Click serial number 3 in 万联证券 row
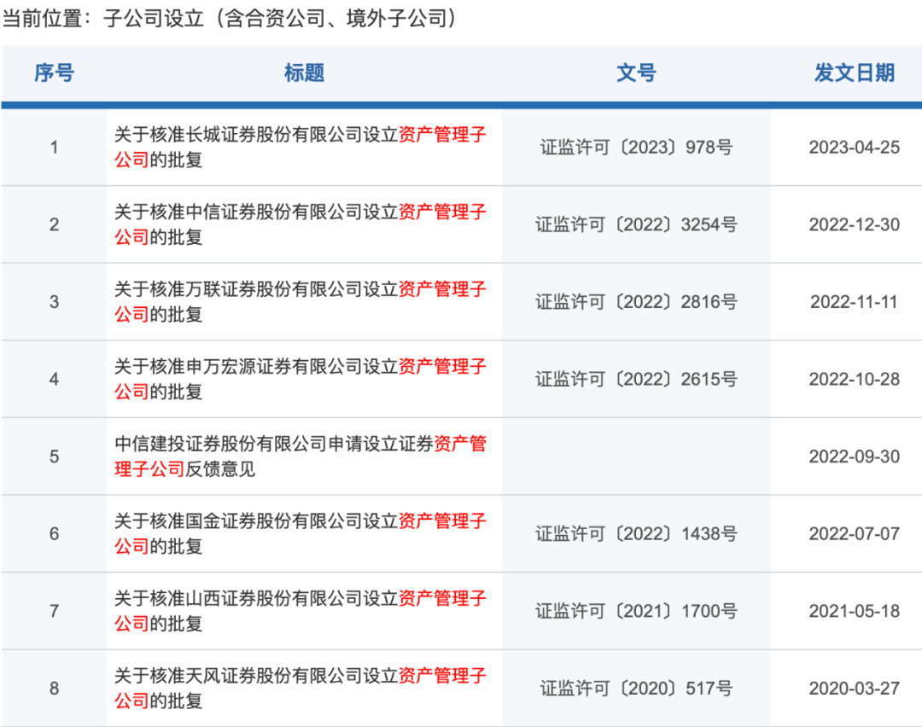Screen dimensions: 922x727 [54, 301]
